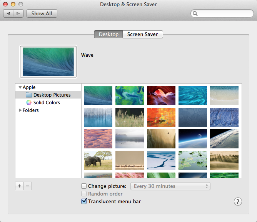Click the current Wave wallpaper preview
This screenshot has width=257, height=222.
[48, 62]
